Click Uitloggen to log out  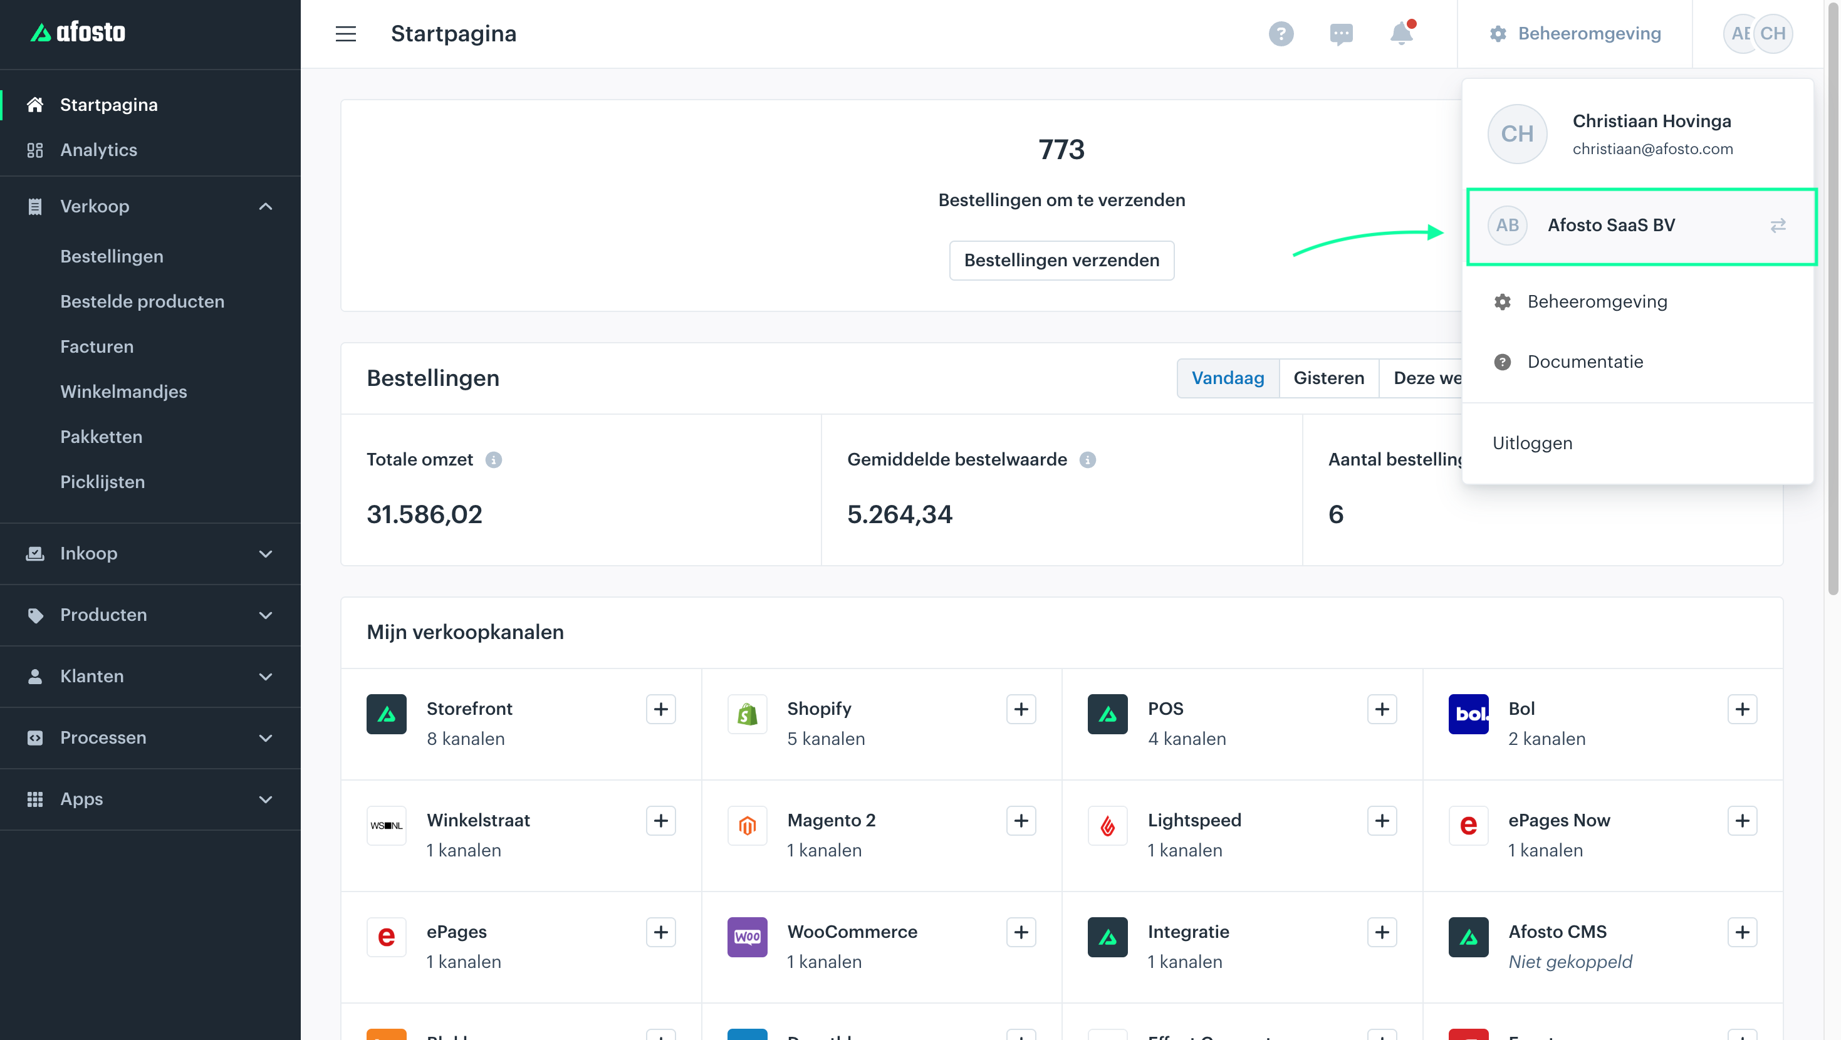(1532, 443)
